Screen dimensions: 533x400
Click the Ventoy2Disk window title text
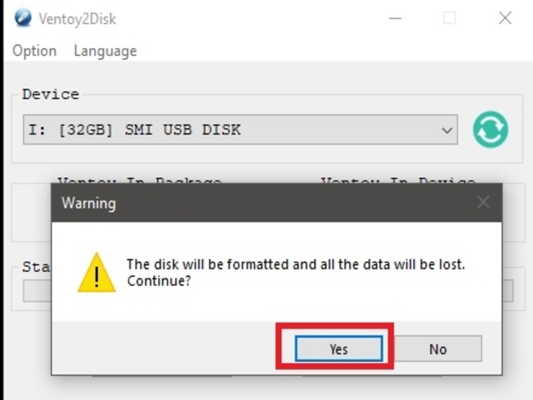(78, 18)
